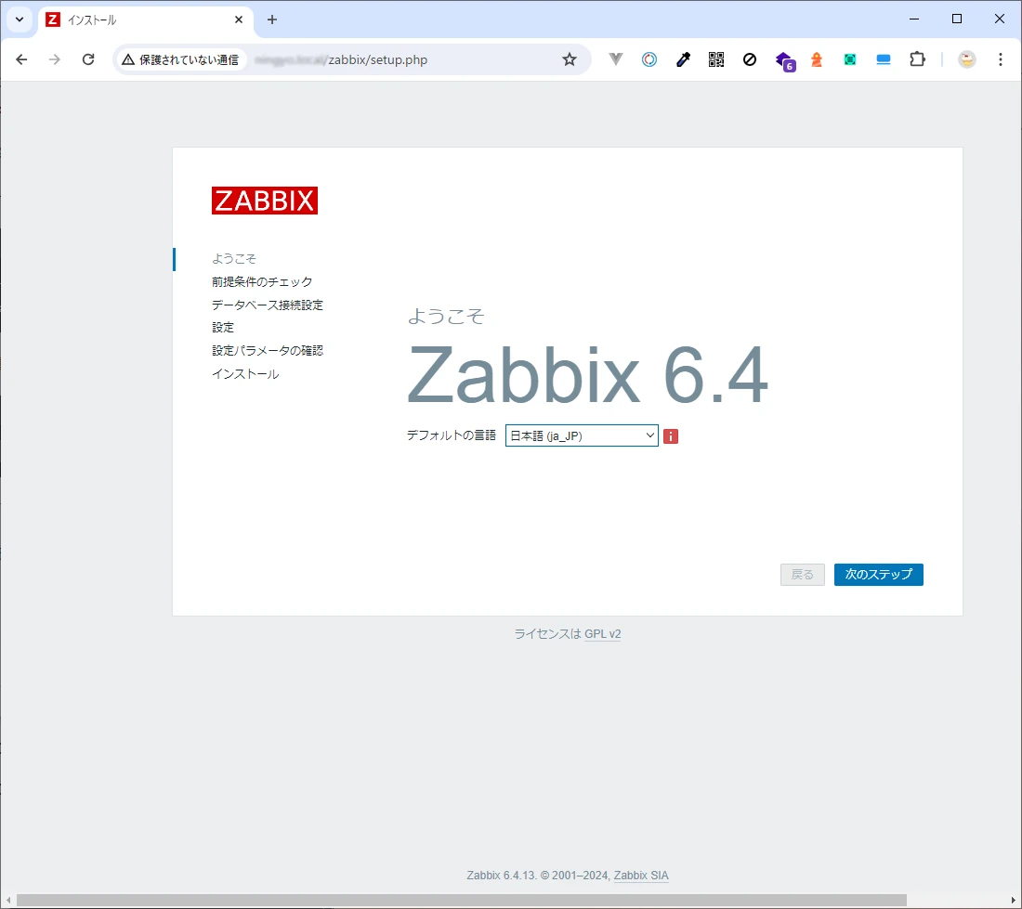Click the blocked circle extension icon
Image resolution: width=1022 pixels, height=909 pixels.
750,59
